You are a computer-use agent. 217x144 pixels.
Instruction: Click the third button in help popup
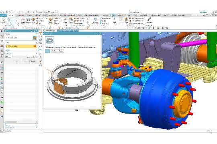click(61, 51)
